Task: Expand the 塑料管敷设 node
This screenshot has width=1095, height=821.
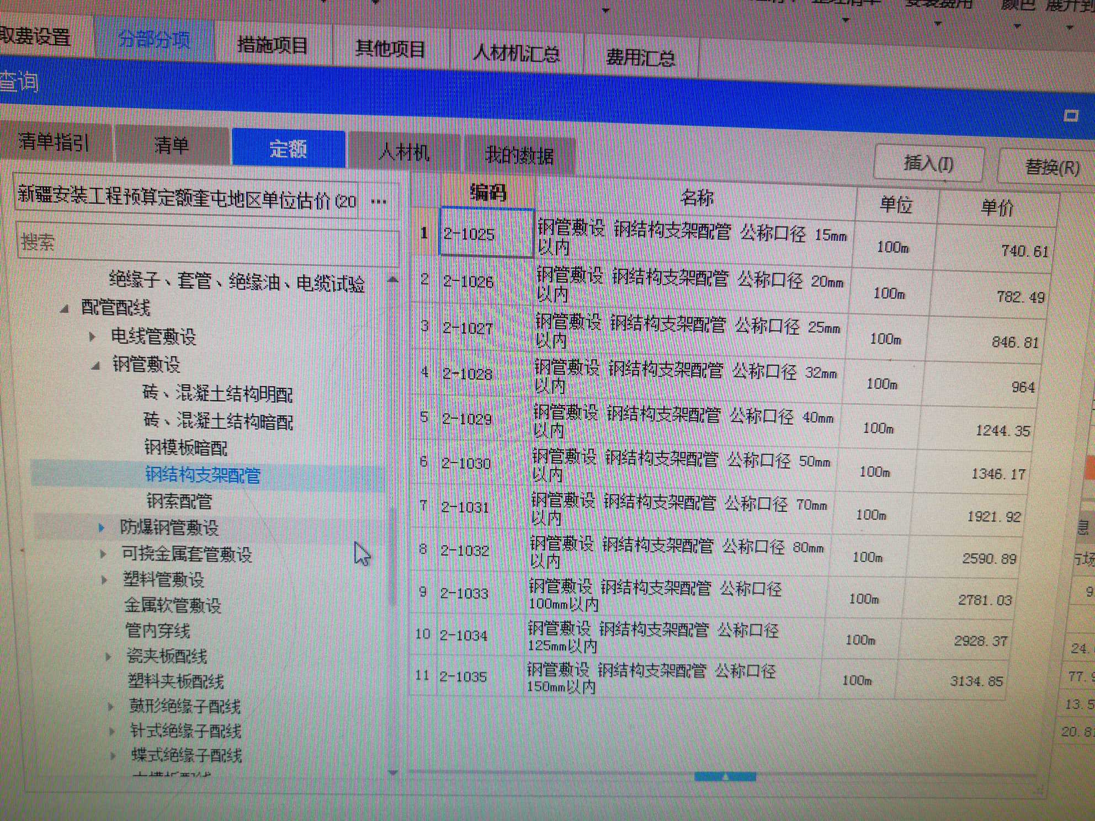Action: pos(104,579)
